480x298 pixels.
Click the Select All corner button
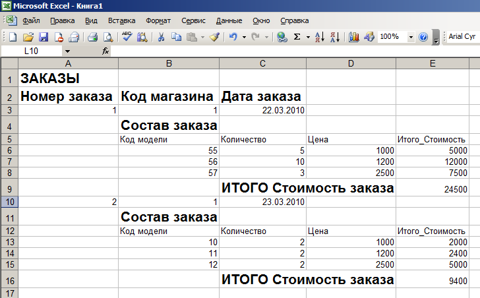9,63
